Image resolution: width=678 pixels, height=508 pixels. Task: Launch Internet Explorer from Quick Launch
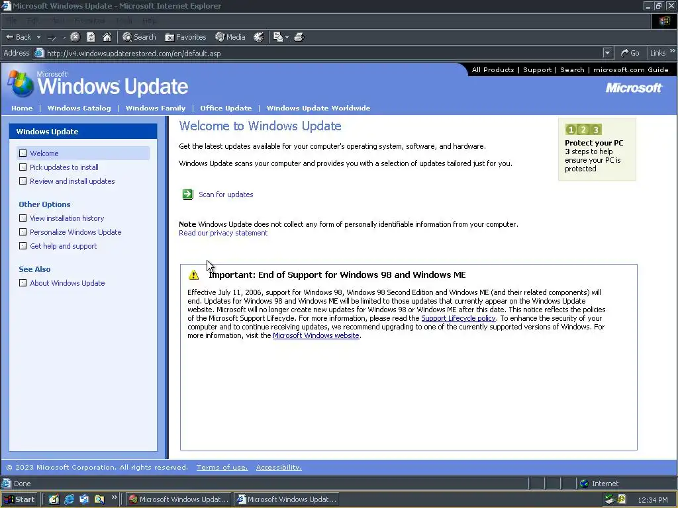[69, 499]
